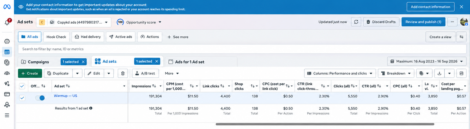The height and width of the screenshot is (129, 470).
Task: Click Add contact information button
Action: 430,7
